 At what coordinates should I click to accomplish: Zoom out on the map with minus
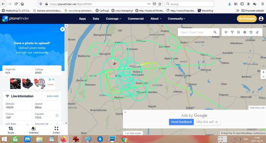click(263, 77)
